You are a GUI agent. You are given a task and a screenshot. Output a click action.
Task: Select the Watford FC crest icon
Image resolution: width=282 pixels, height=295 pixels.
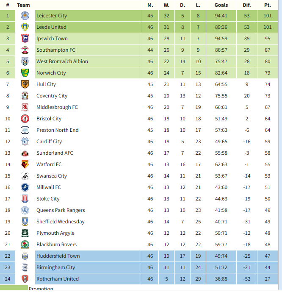tap(25, 164)
